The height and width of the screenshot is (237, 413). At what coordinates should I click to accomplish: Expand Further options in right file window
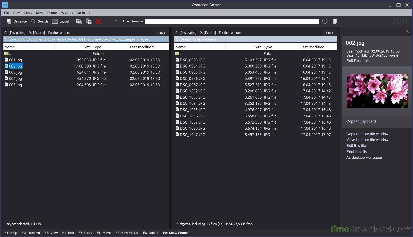point(230,33)
